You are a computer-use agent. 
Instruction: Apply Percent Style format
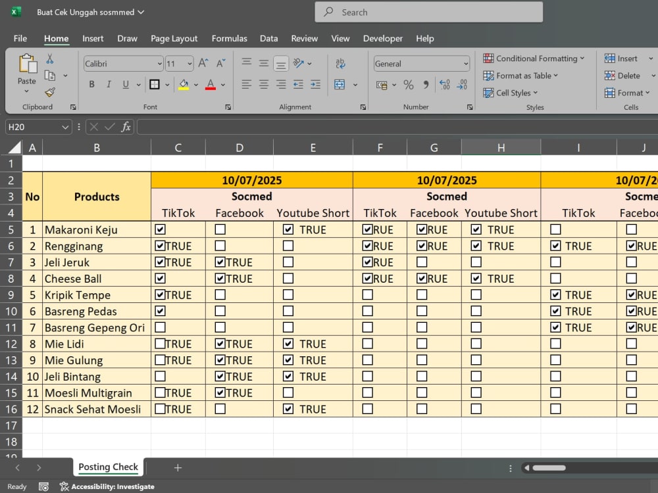(409, 85)
